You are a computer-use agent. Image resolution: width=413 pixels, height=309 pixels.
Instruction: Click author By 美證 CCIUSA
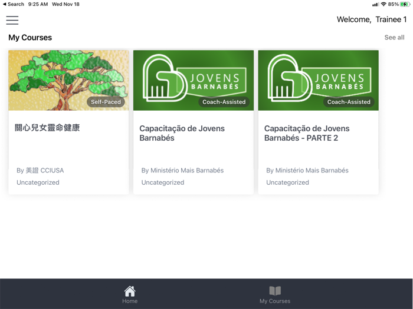point(40,170)
